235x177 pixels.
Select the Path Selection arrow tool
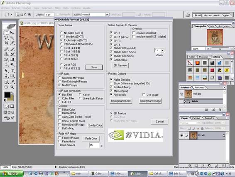[6, 70]
